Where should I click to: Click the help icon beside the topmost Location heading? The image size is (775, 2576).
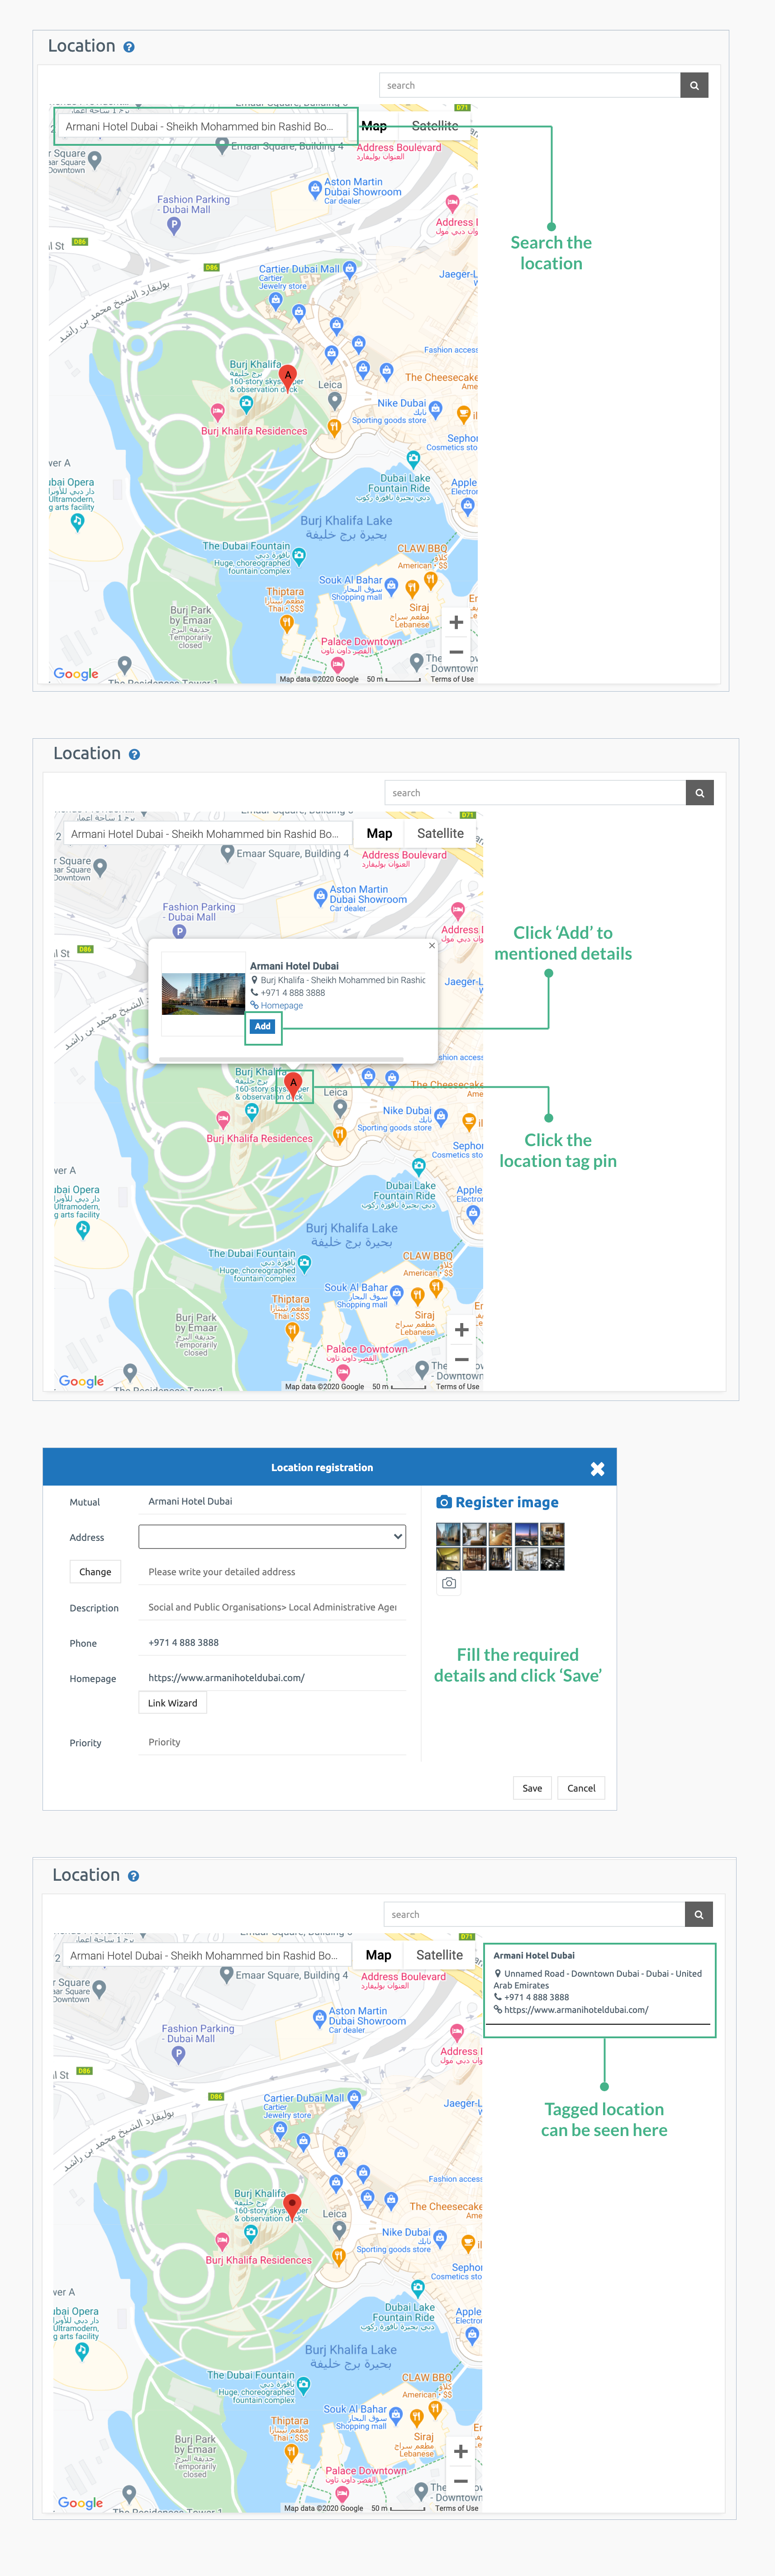[x=129, y=47]
